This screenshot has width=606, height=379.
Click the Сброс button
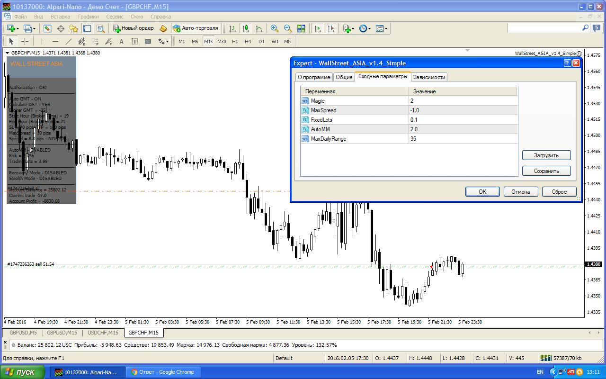click(x=559, y=192)
